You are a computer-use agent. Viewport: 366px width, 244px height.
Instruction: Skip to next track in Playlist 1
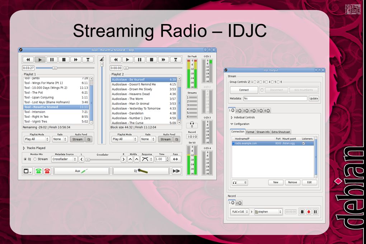click(76, 60)
